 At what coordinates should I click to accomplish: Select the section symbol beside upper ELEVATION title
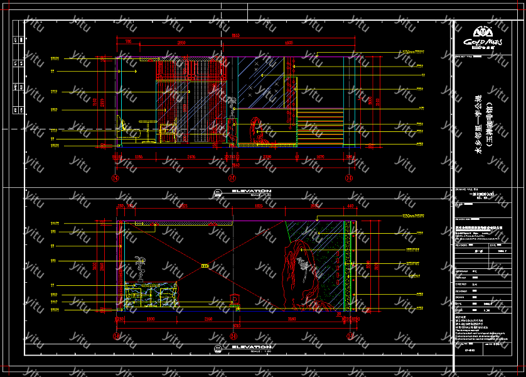[x=218, y=192]
